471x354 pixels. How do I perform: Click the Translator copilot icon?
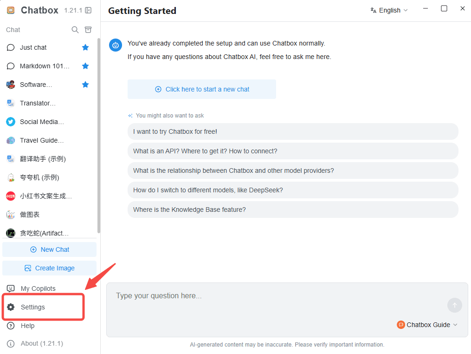11,103
